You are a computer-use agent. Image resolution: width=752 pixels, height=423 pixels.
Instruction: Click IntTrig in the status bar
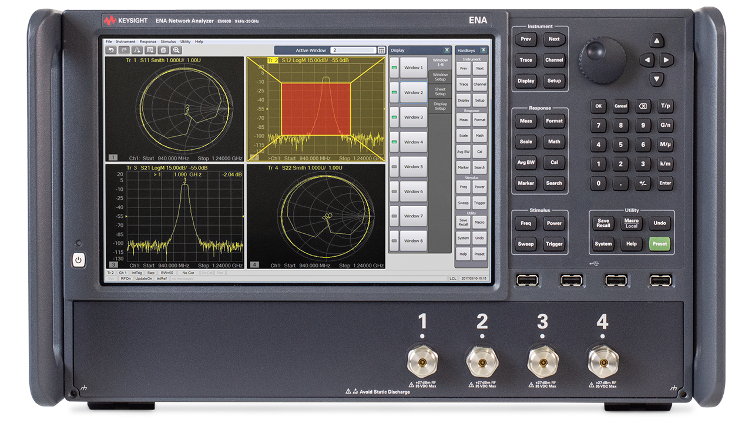[x=137, y=273]
